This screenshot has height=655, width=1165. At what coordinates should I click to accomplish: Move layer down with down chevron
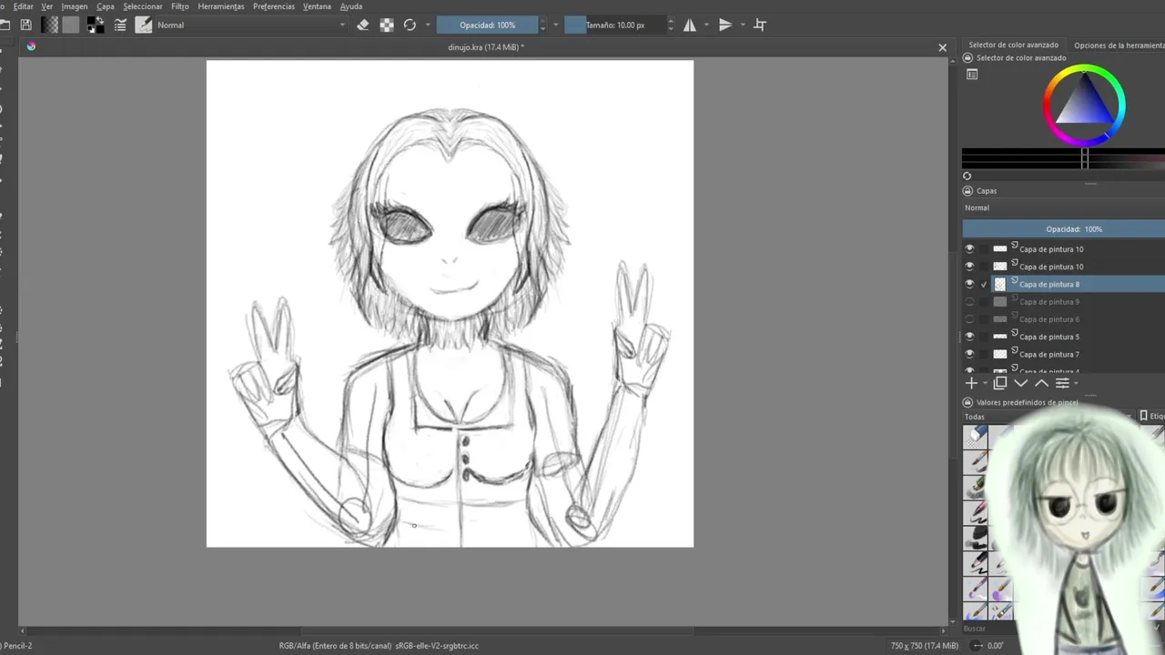coord(1021,383)
